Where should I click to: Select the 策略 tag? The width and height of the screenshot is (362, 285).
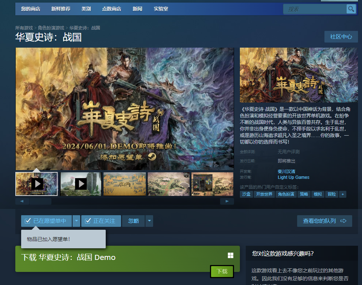[x=304, y=194]
